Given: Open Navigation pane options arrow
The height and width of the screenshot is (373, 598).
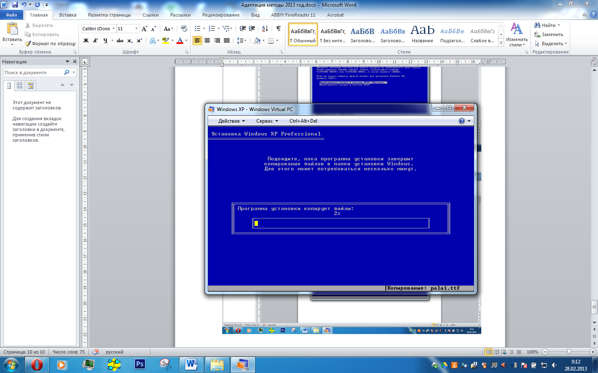Looking at the screenshot, I should tap(67, 61).
